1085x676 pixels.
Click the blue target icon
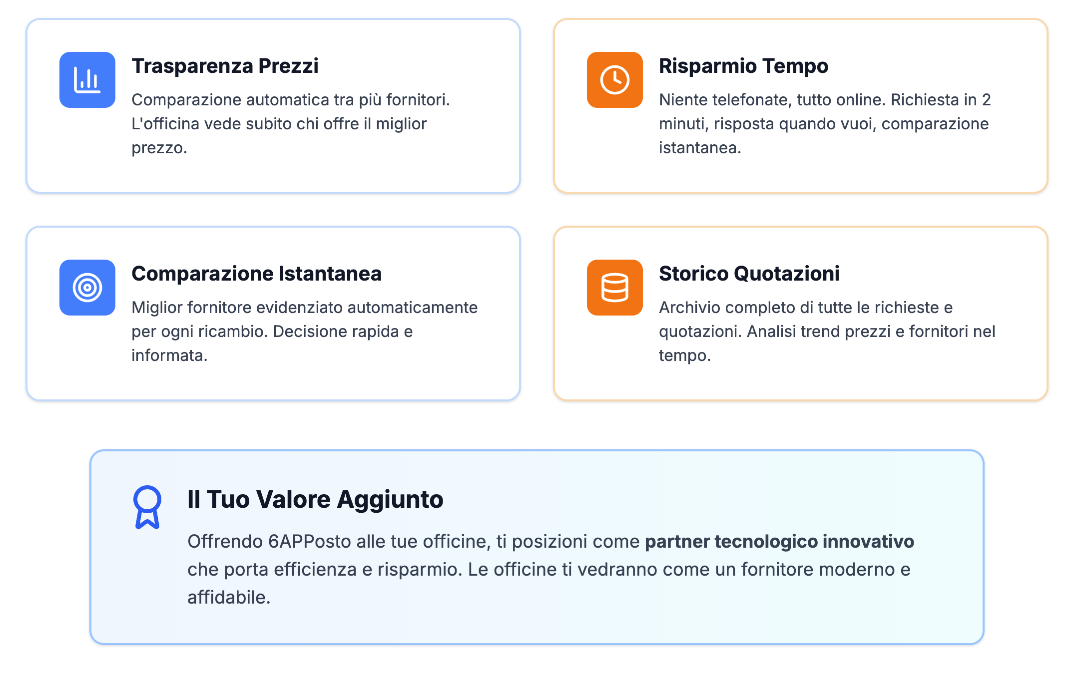point(87,288)
